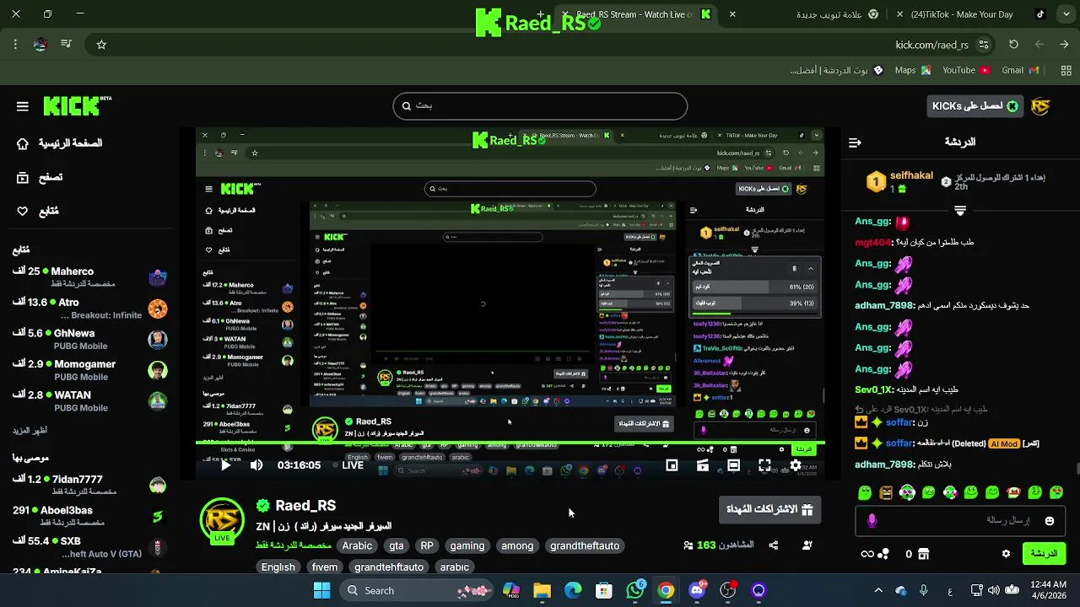Insert the angry brown emote
Screen dimensions: 1080x607
[886, 492]
